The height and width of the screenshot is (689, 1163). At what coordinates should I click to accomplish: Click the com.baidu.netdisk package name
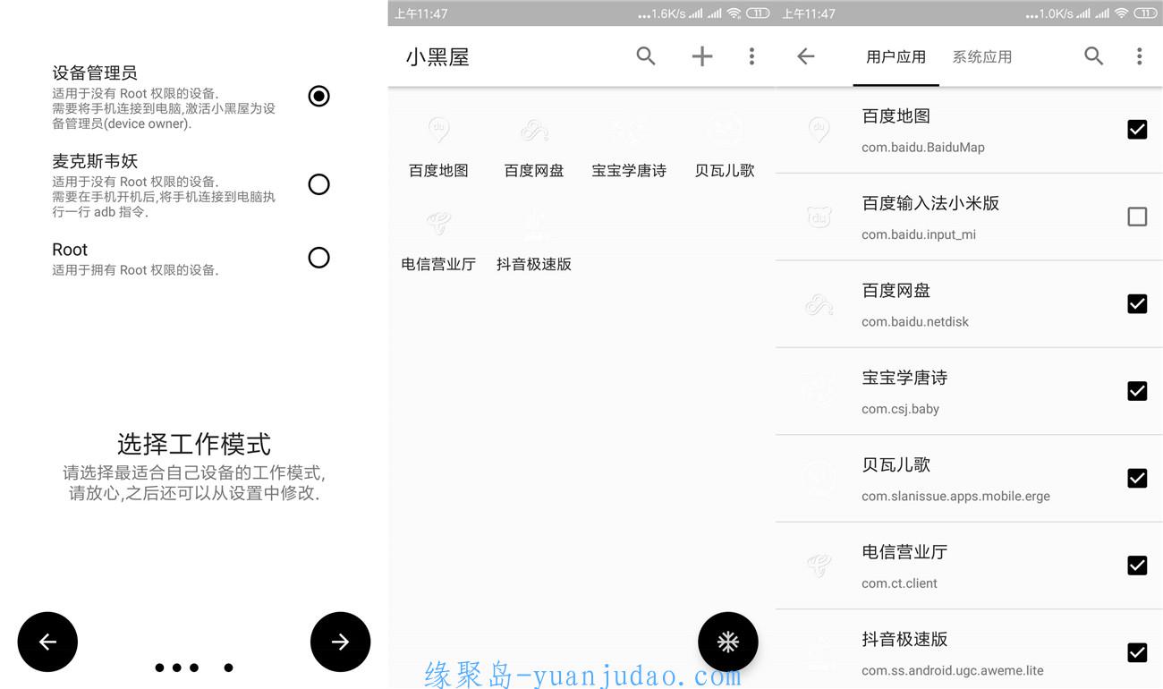(x=915, y=321)
